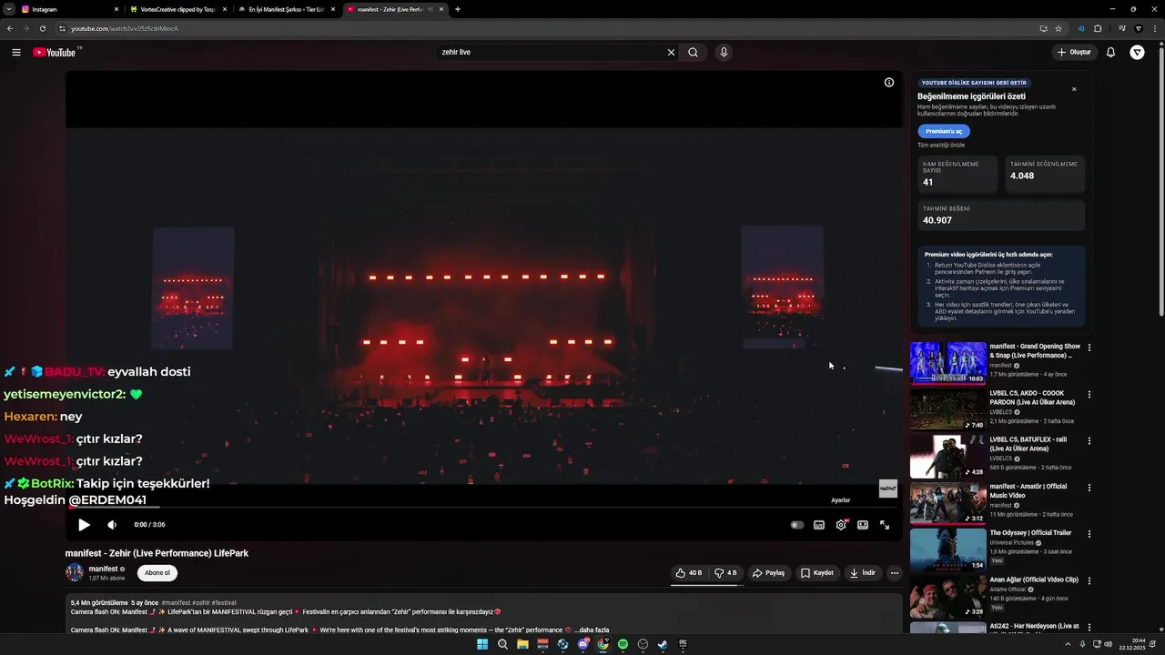Toggle the autoplay switch in the player

pyautogui.click(x=797, y=525)
